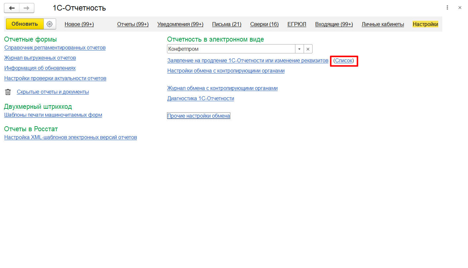468x268 pixels.
Task: Click the trash icon for hidden reports
Action: point(8,92)
